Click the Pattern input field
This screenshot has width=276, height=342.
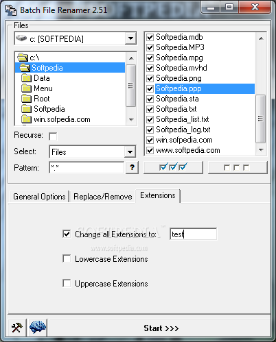coord(87,168)
